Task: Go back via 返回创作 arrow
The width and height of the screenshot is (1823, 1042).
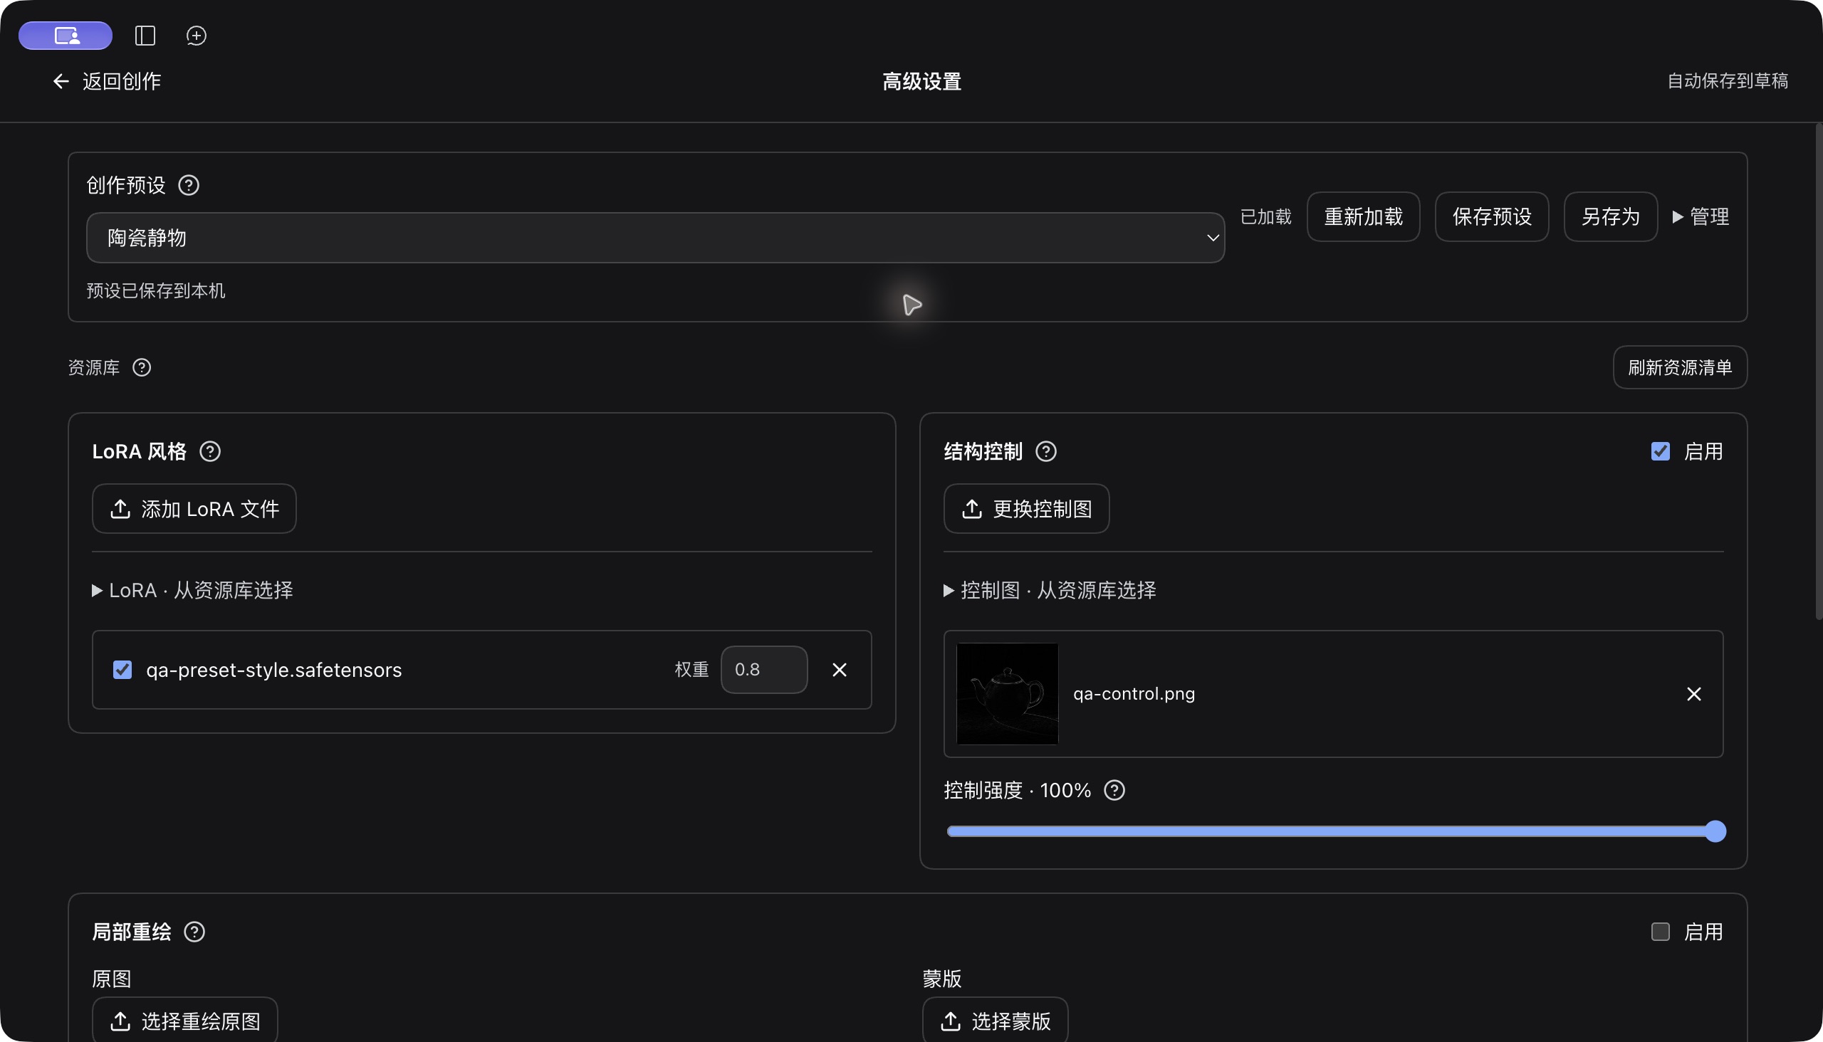Action: (x=107, y=82)
